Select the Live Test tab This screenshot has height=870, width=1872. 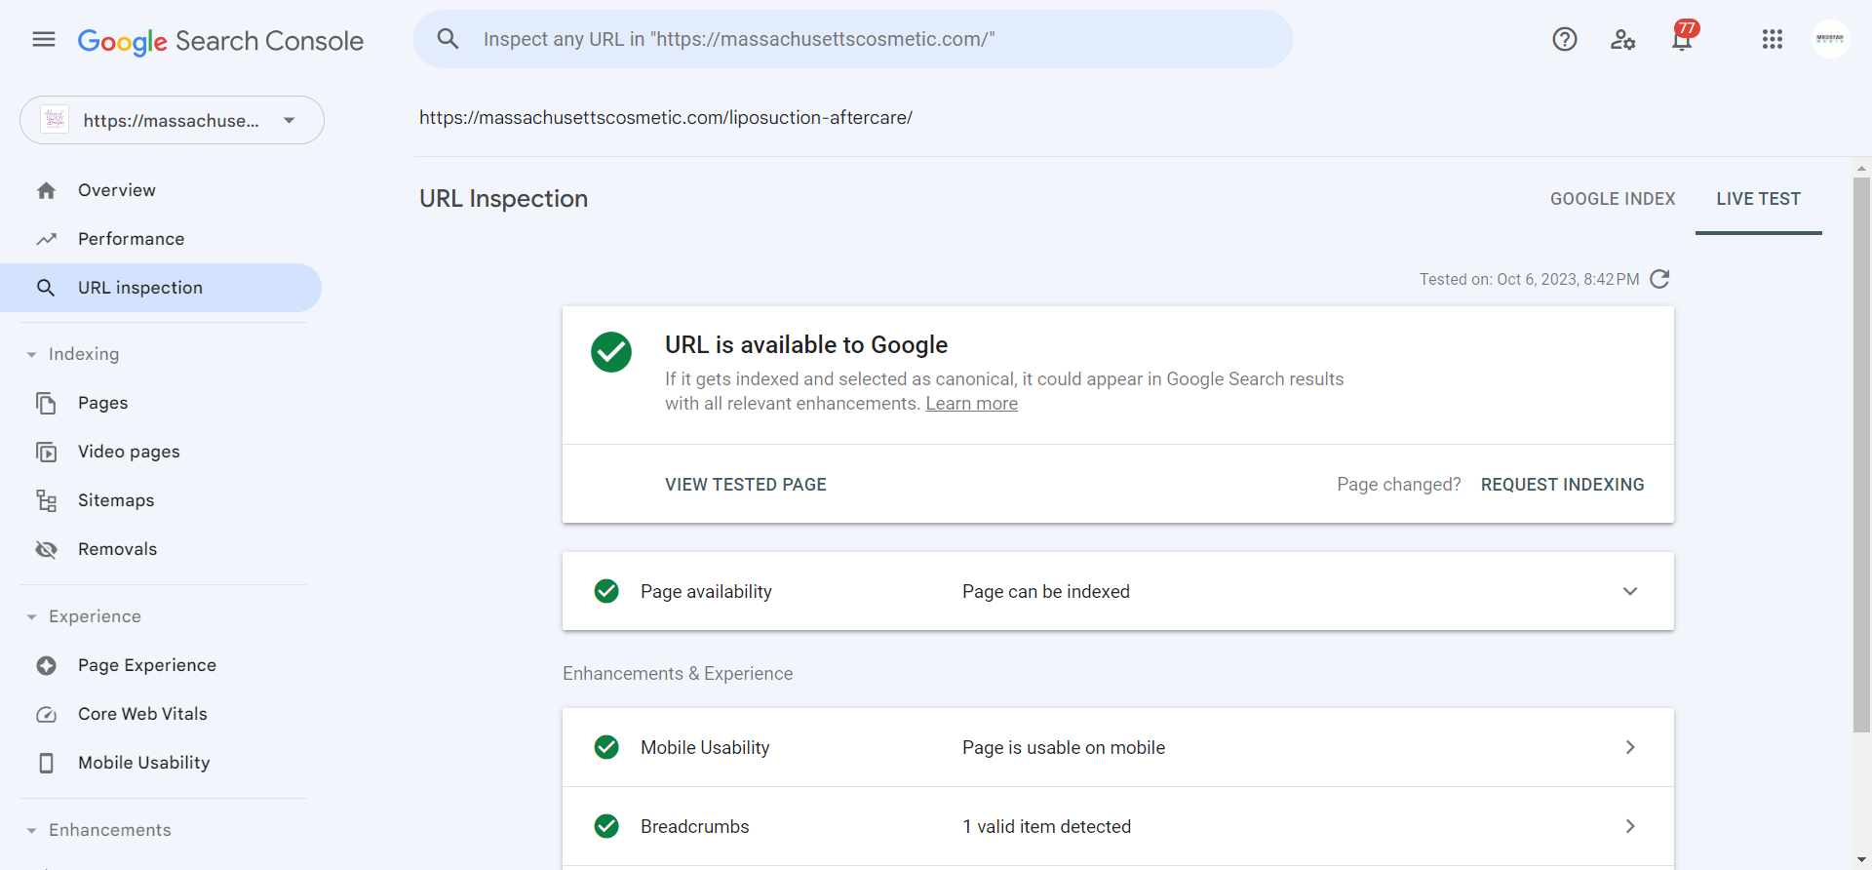coord(1758,199)
